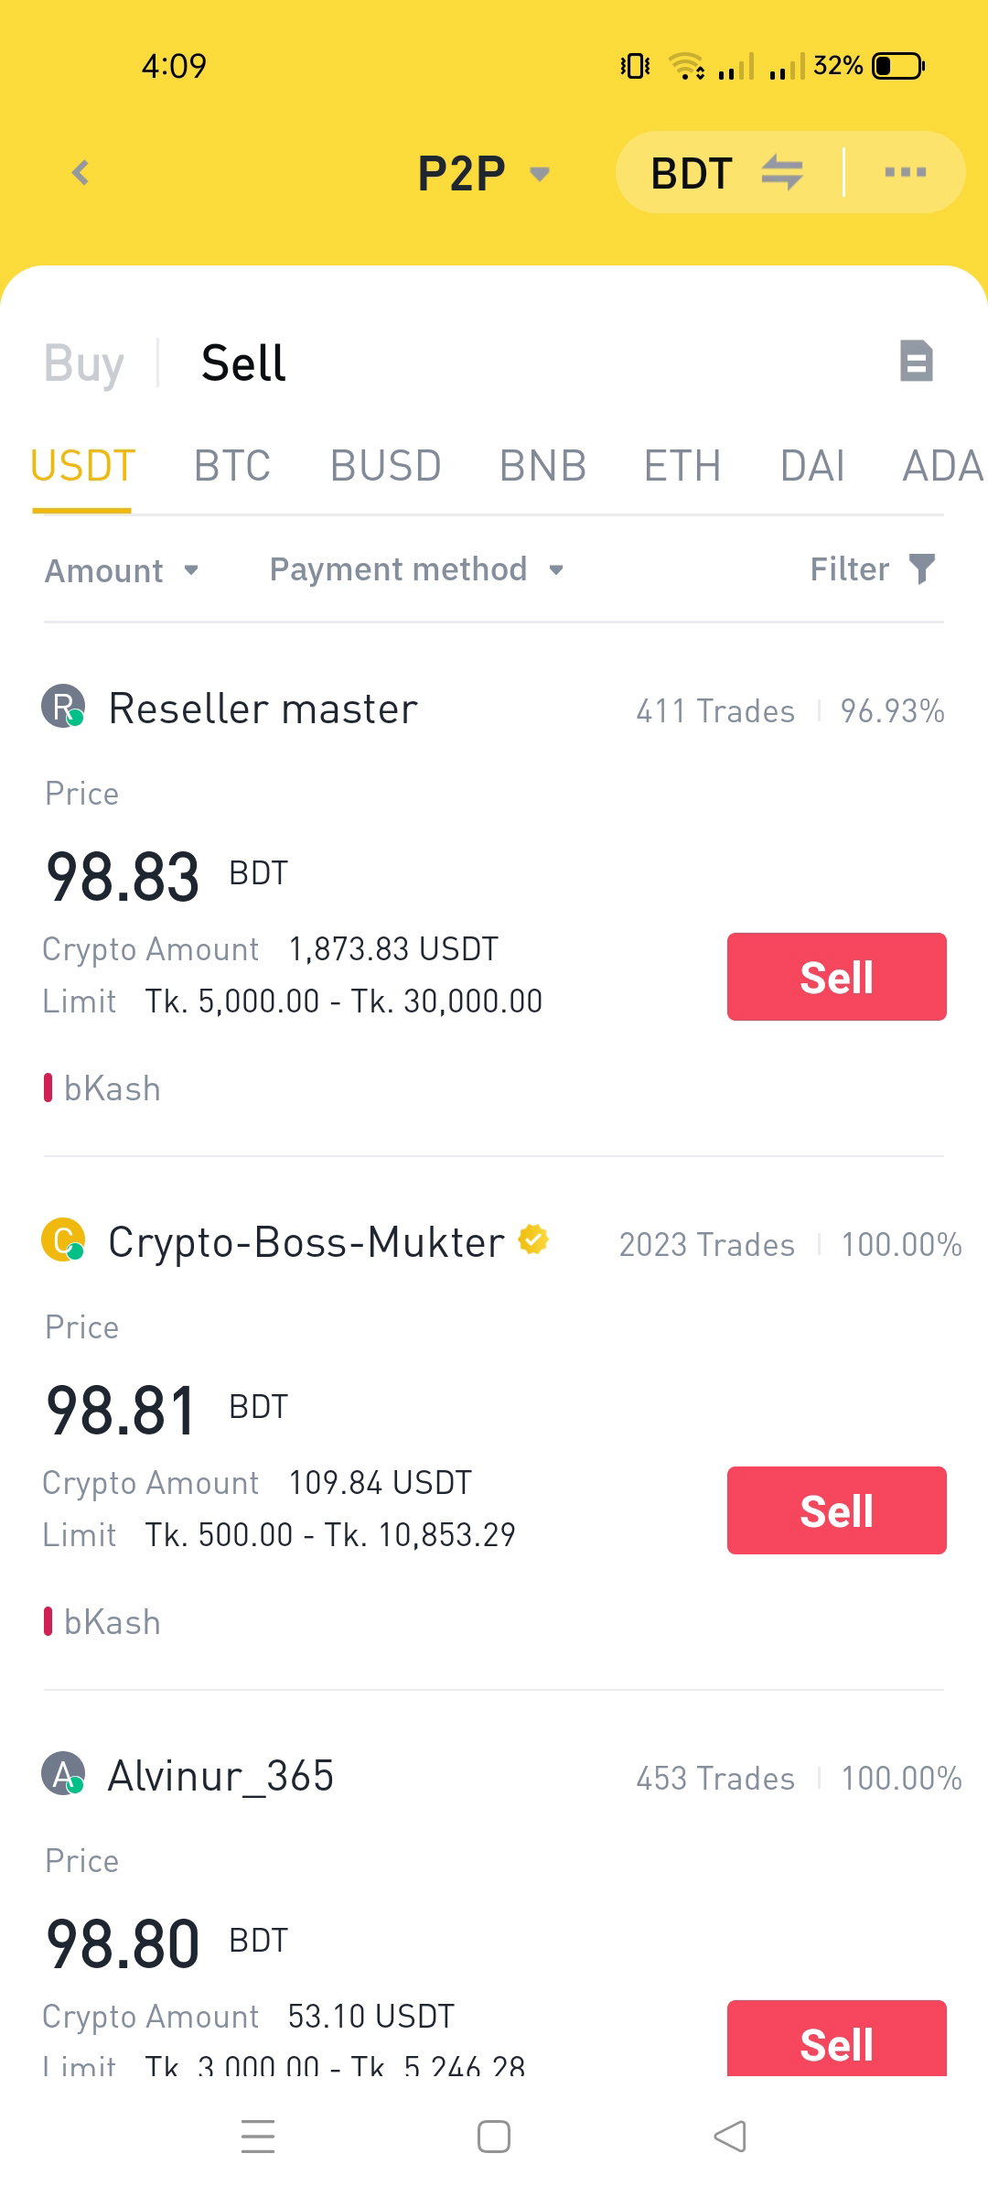This screenshot has width=988, height=2197.
Task: Tap Alvinur_365 avatar icon
Action: (63, 1773)
